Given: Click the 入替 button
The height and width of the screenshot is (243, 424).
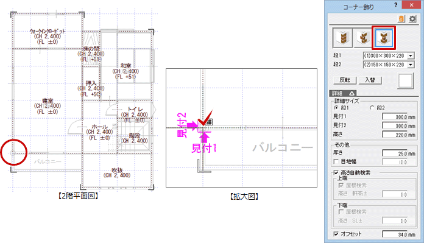Looking at the screenshot, I should [370, 80].
